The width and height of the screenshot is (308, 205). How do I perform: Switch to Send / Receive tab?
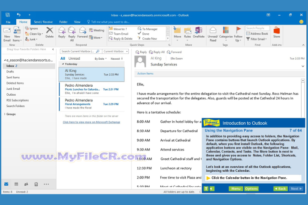43,22
